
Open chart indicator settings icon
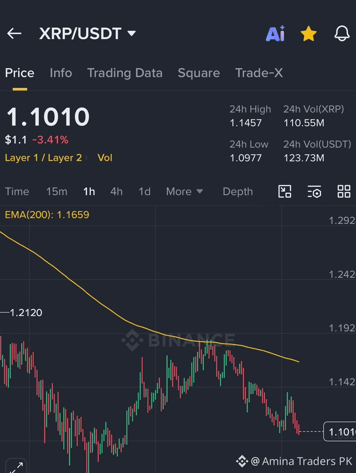coord(314,192)
